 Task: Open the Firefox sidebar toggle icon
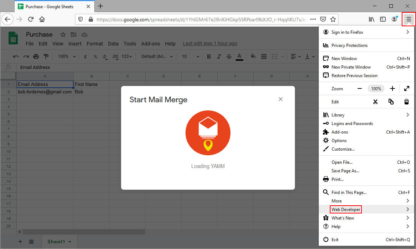383,19
